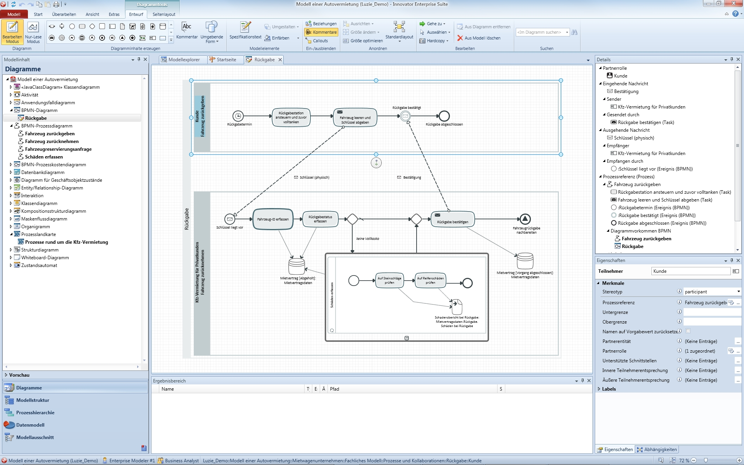
Task: Open the Seitenlayout ribbon tab
Action: (164, 14)
